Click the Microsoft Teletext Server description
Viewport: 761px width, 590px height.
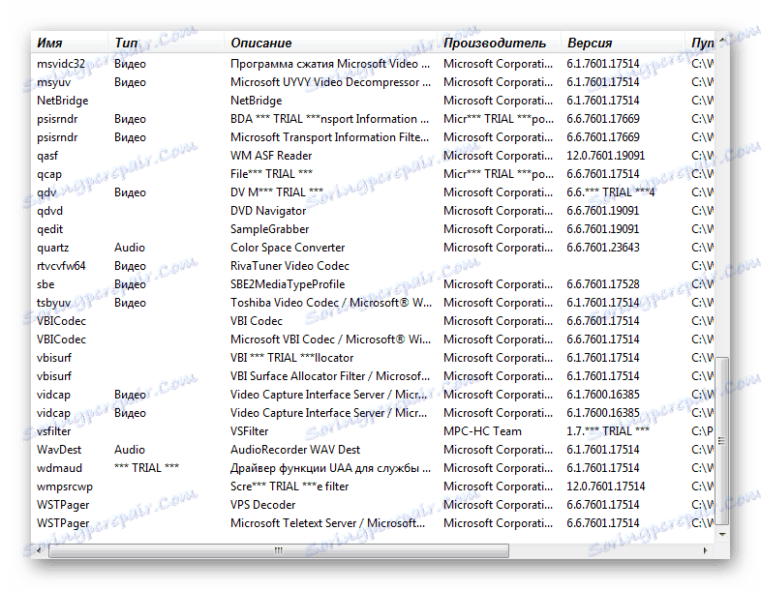(x=327, y=523)
